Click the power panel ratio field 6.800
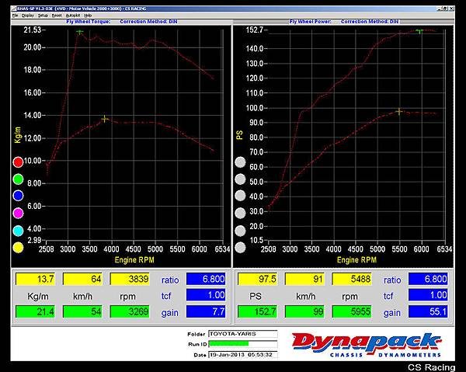Image resolution: width=466 pixels, height=372 pixels. coord(428,279)
